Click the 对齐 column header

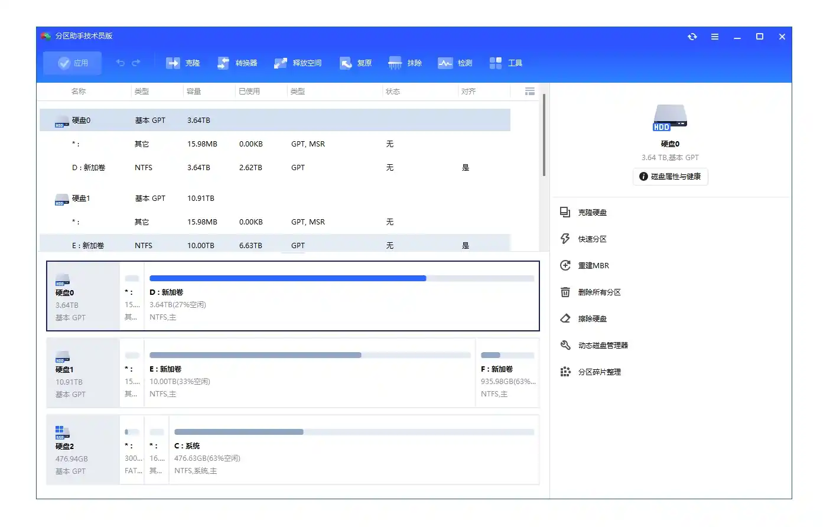point(468,92)
